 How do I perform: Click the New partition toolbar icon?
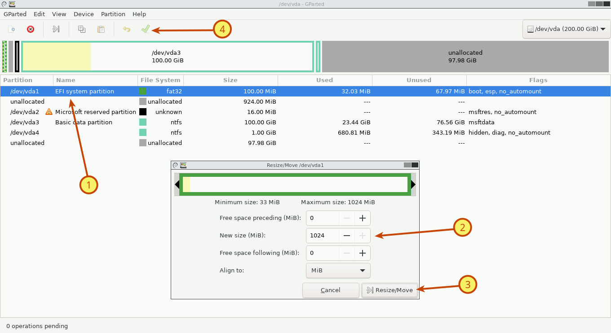(x=12, y=29)
